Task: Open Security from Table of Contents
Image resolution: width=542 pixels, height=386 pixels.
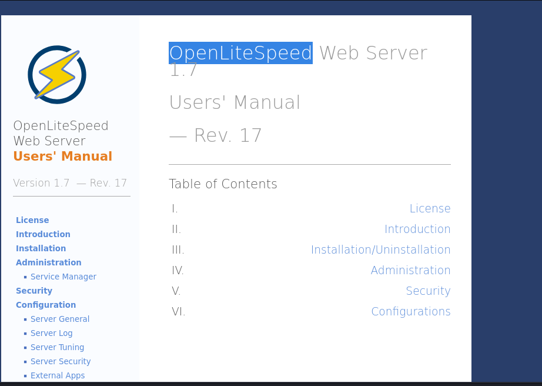Action: [428, 291]
